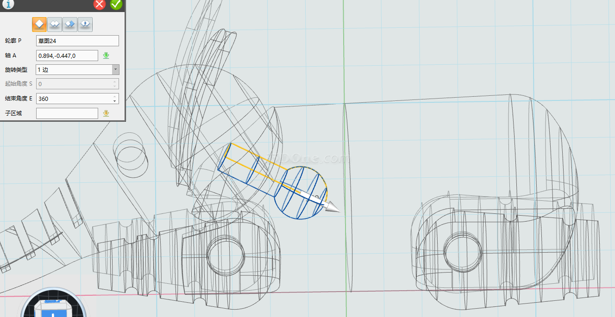Expand the rotation type combo showing 1 边
615x317 pixels.
[74, 70]
